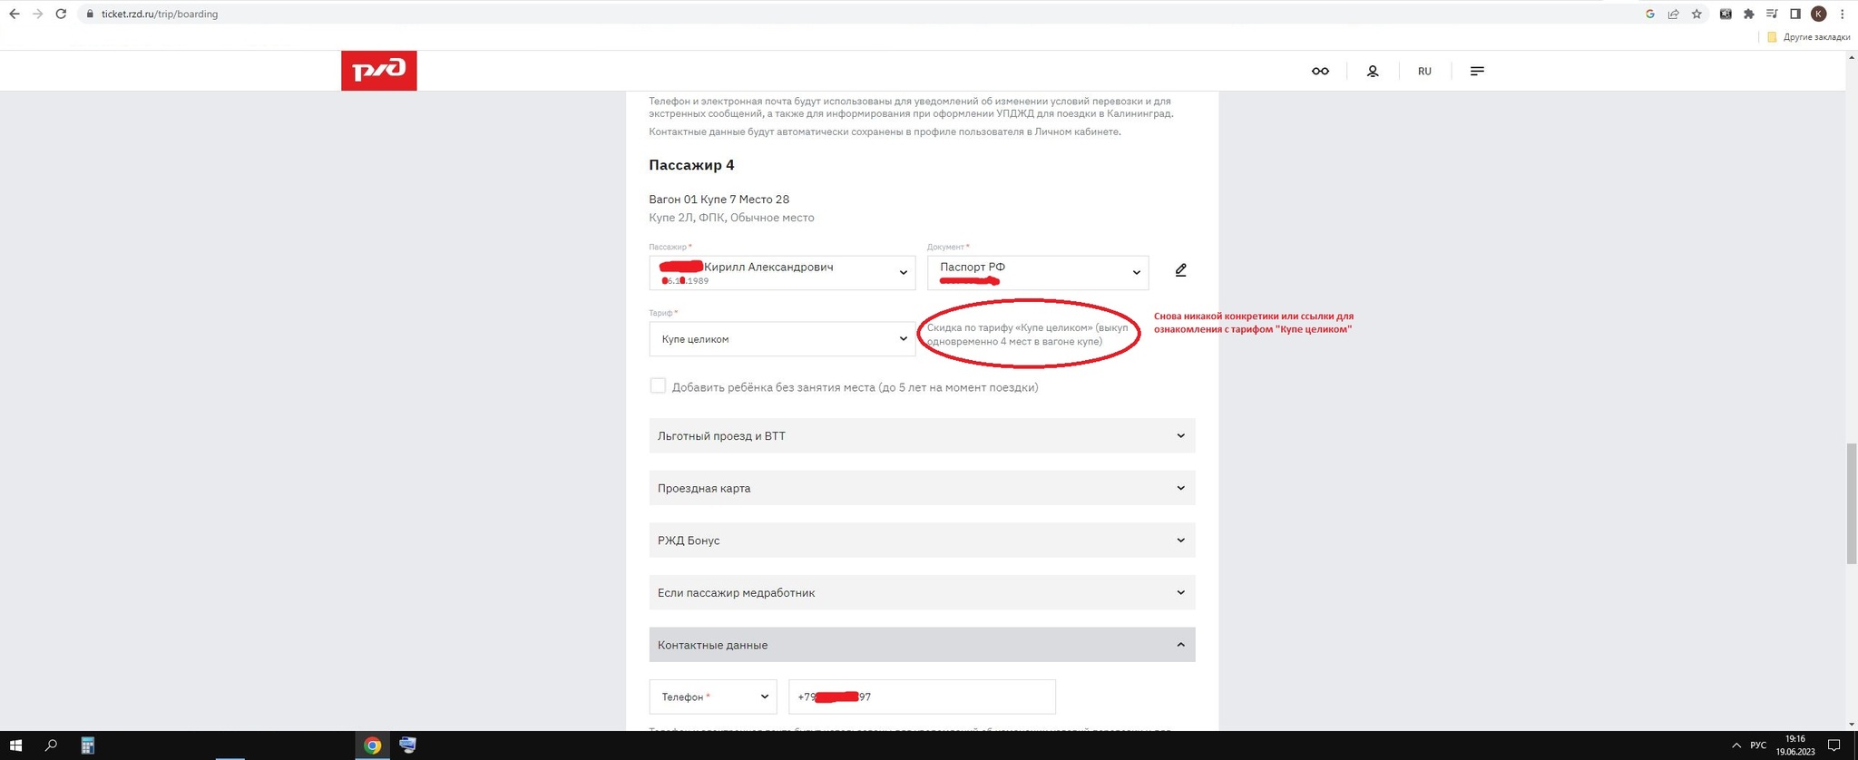Click the Chrome icon in the taskbar
This screenshot has height=760, width=1858.
(x=372, y=745)
